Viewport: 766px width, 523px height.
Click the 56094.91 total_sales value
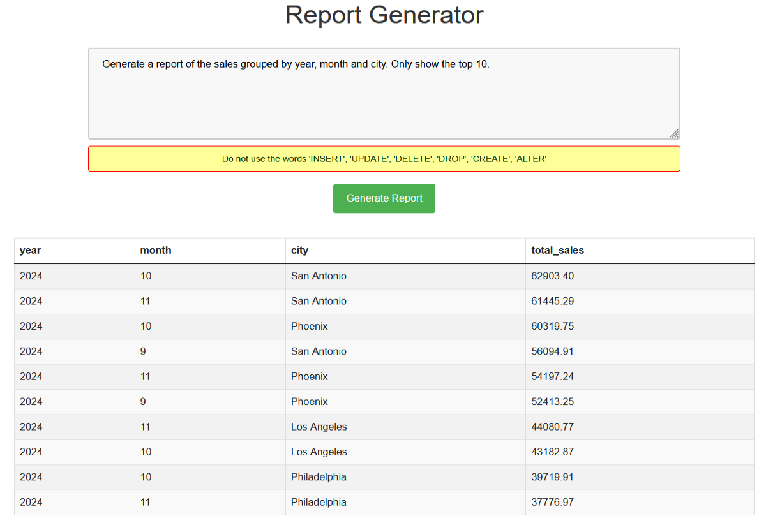tap(552, 351)
